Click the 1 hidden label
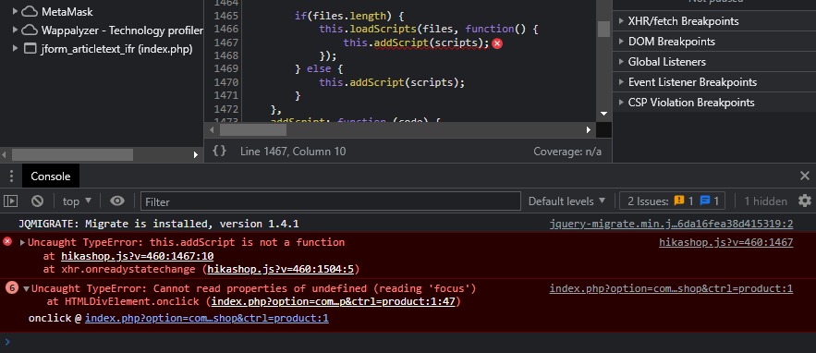 click(x=765, y=201)
